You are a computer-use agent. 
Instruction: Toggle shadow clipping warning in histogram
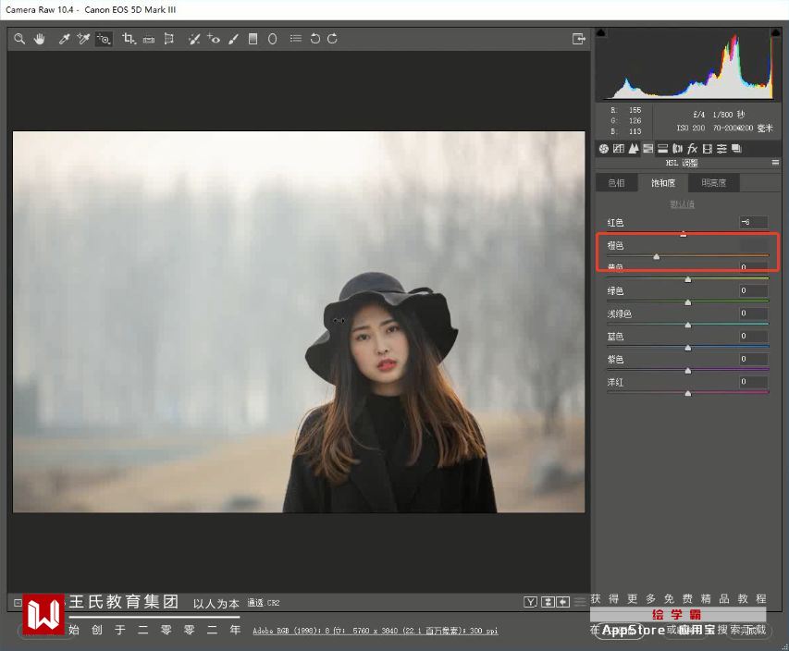601,33
